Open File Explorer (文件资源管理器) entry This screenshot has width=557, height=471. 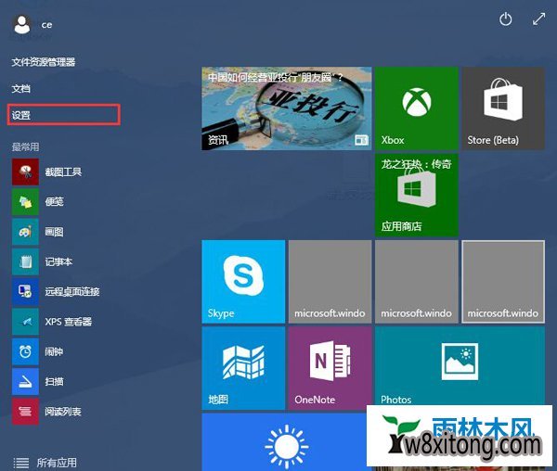click(44, 62)
